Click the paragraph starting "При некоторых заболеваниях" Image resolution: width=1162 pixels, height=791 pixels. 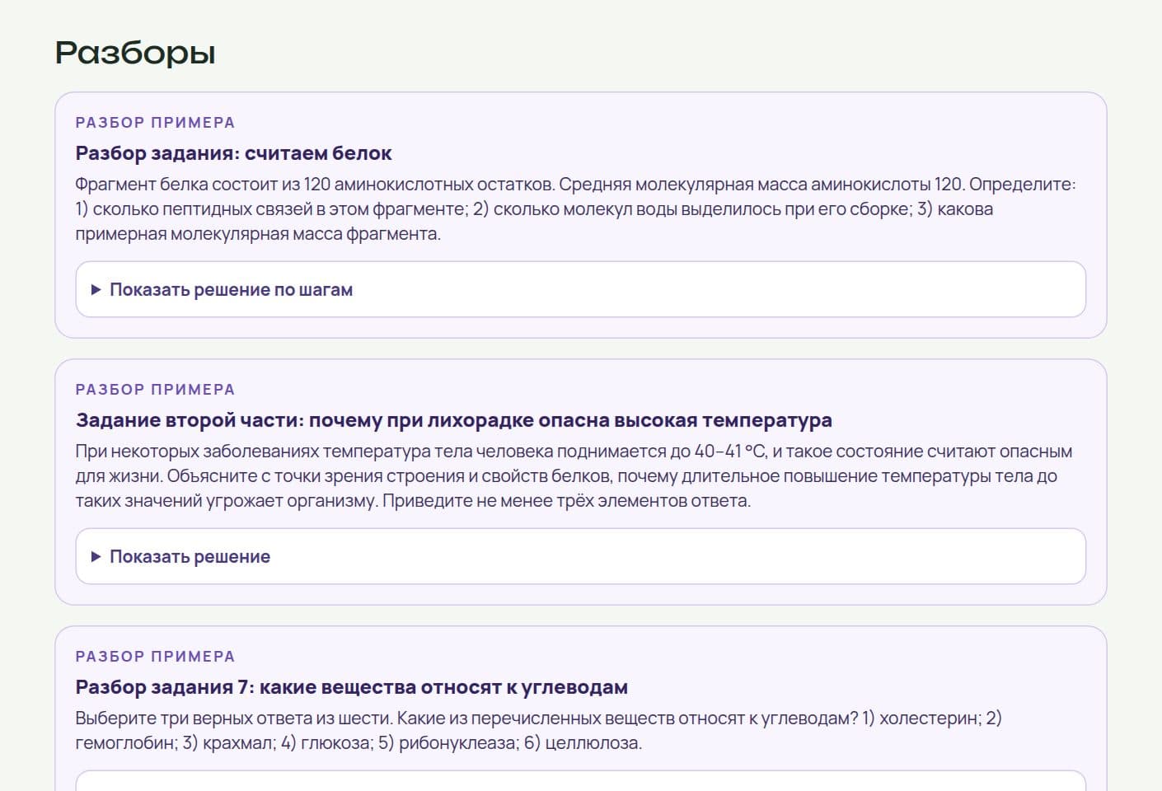click(x=574, y=476)
